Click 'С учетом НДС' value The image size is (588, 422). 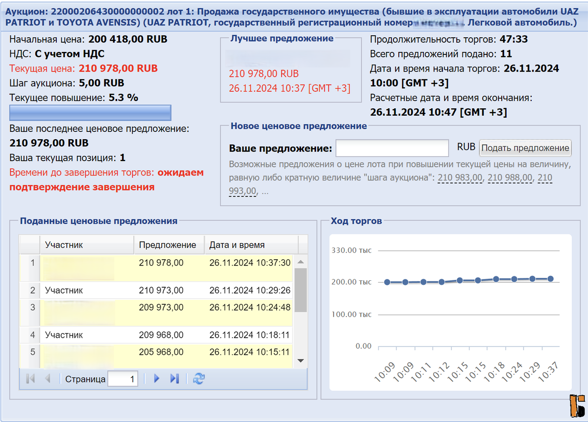70,54
